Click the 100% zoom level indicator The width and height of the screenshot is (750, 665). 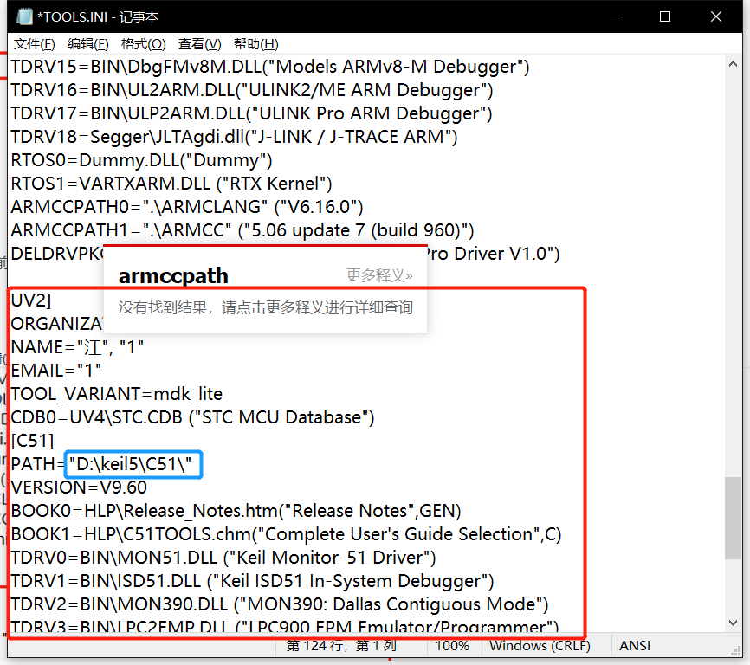coord(452,645)
